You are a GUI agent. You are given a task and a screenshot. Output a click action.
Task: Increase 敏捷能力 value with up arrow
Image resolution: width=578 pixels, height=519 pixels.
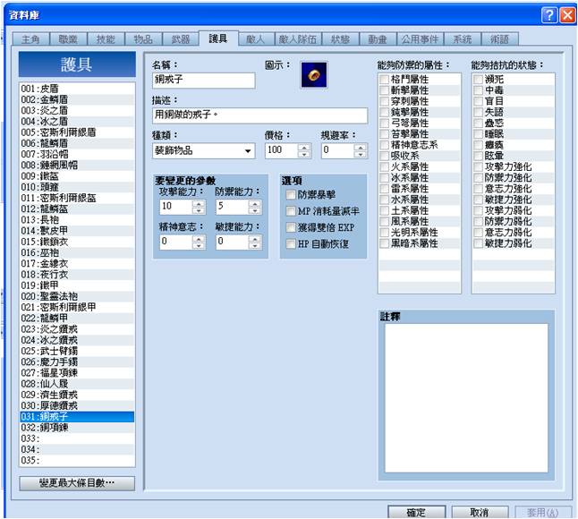tap(255, 239)
